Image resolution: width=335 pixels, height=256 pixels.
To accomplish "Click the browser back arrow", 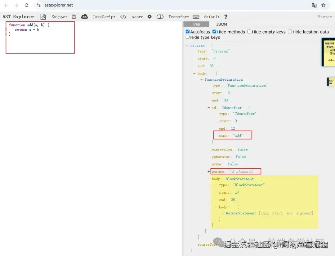I will coord(6,5).
